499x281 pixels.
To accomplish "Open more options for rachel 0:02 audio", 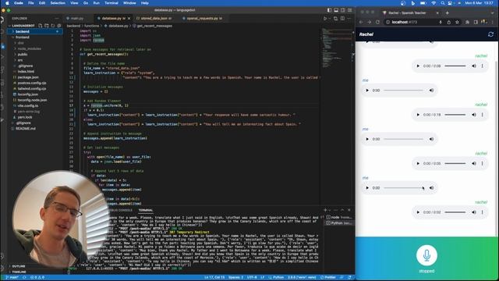I will pos(482,212).
